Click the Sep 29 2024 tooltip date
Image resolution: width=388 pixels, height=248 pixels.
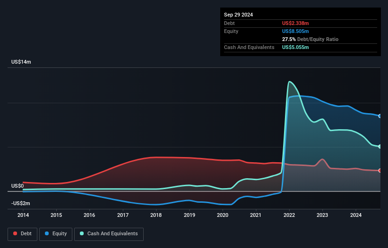coord(238,15)
